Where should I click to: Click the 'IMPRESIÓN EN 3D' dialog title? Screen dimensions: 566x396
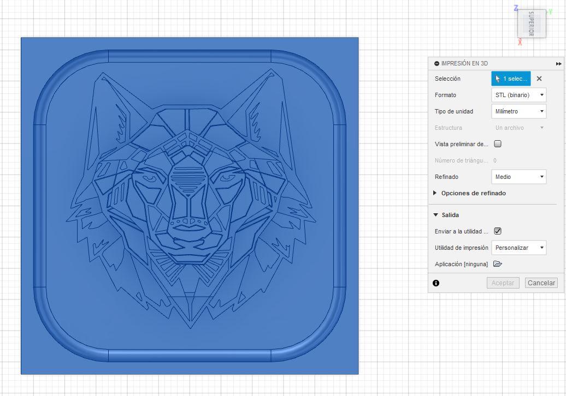(464, 63)
